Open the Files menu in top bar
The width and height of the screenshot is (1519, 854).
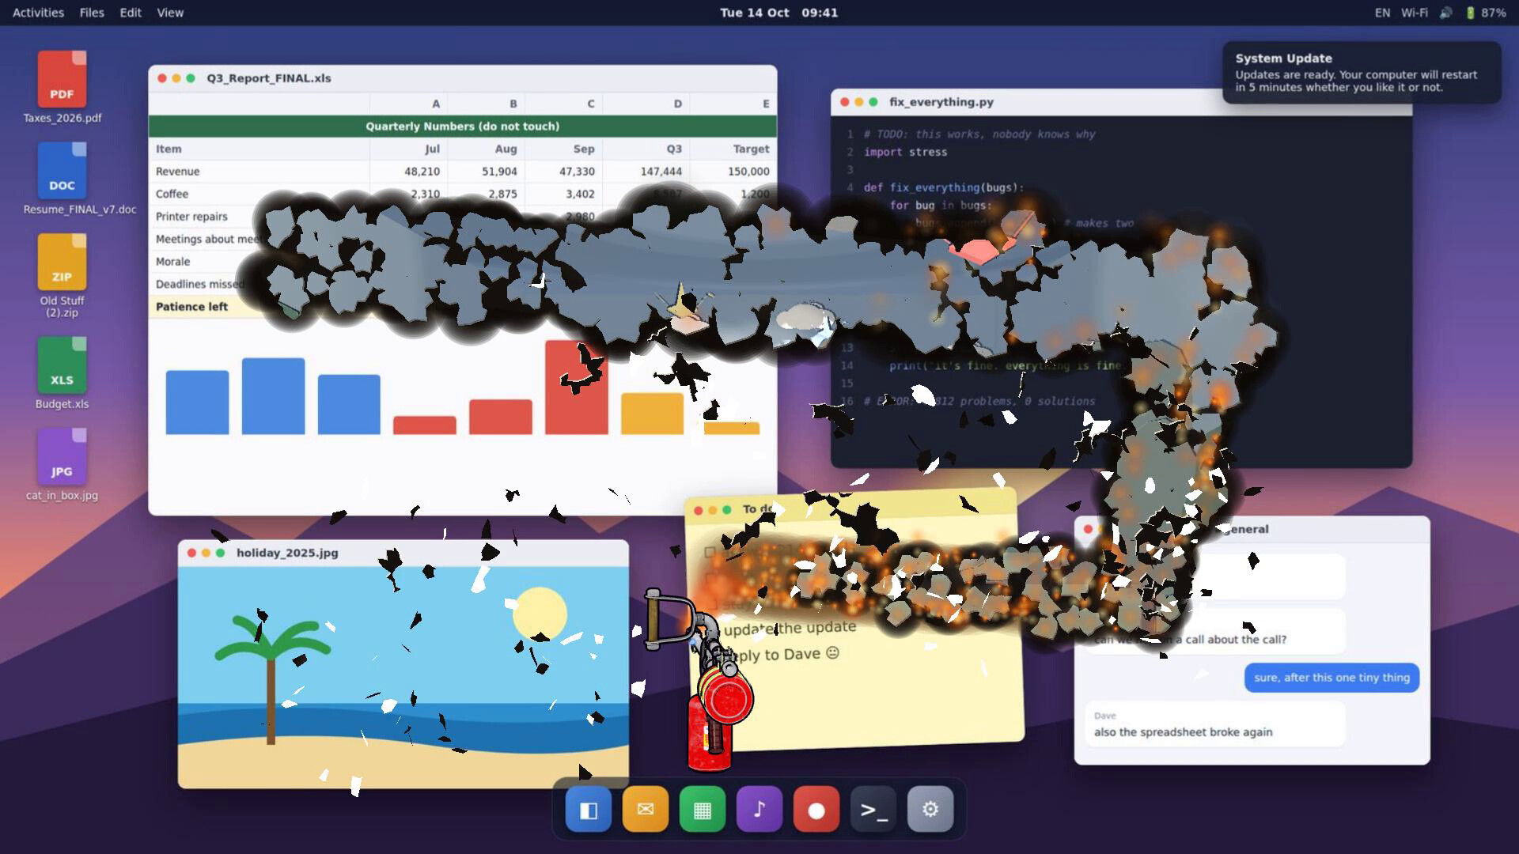92,13
